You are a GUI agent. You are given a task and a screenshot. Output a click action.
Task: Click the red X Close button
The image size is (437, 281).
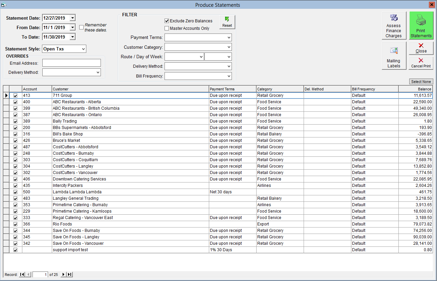click(421, 48)
